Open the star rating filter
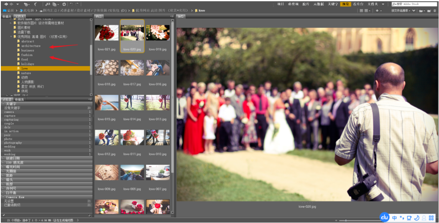Viewport: 439px width, 223px height. tap(378, 10)
